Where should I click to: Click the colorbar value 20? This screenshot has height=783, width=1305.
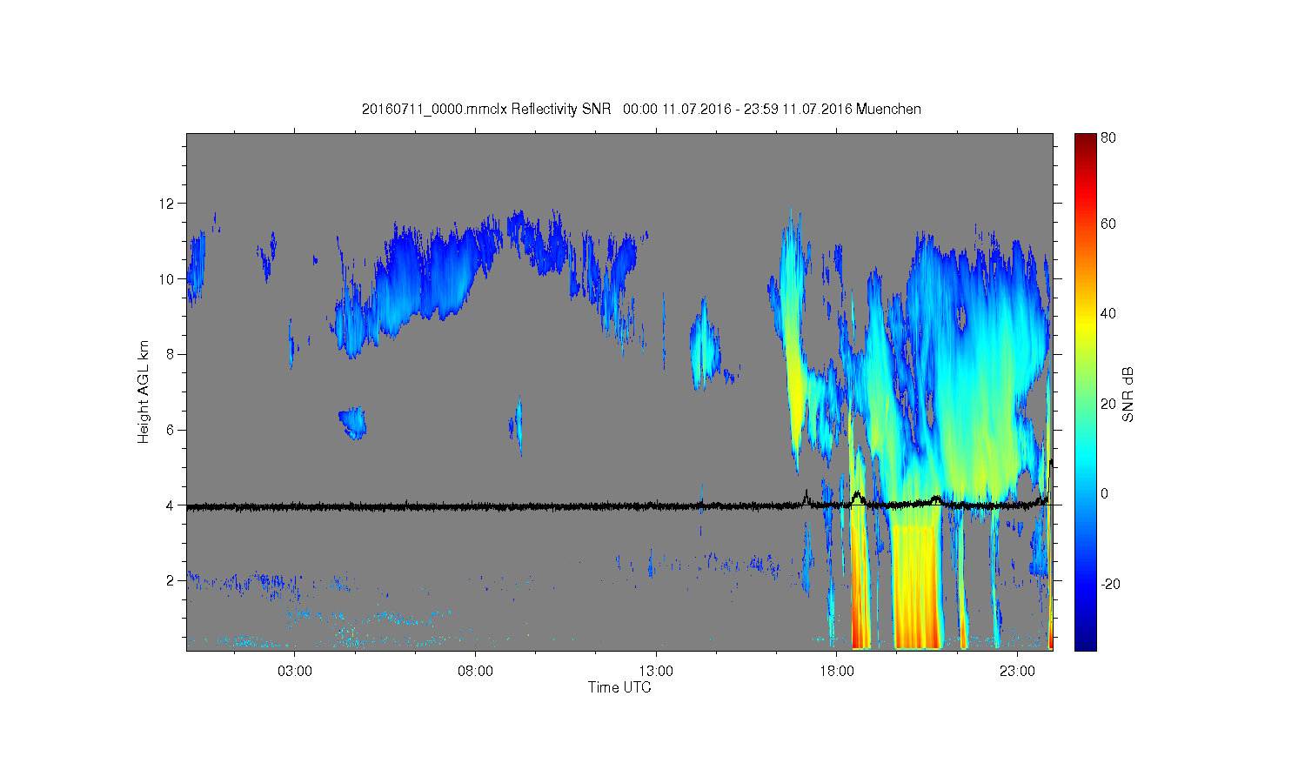click(1108, 404)
